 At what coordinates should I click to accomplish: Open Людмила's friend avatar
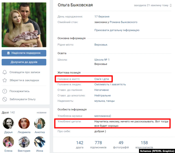point(24,123)
